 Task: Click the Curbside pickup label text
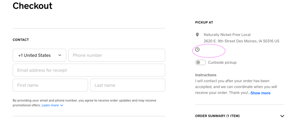(x=222, y=62)
